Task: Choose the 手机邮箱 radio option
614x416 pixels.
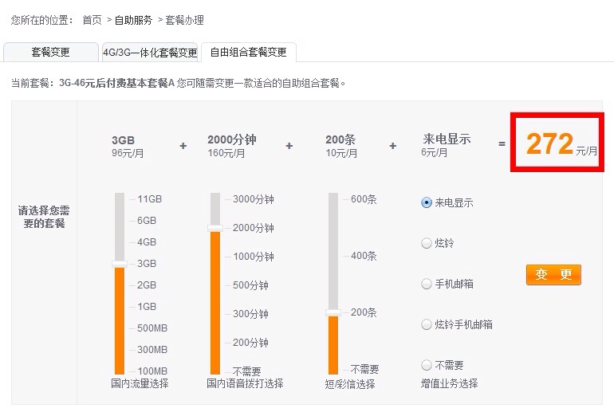Action: point(427,284)
